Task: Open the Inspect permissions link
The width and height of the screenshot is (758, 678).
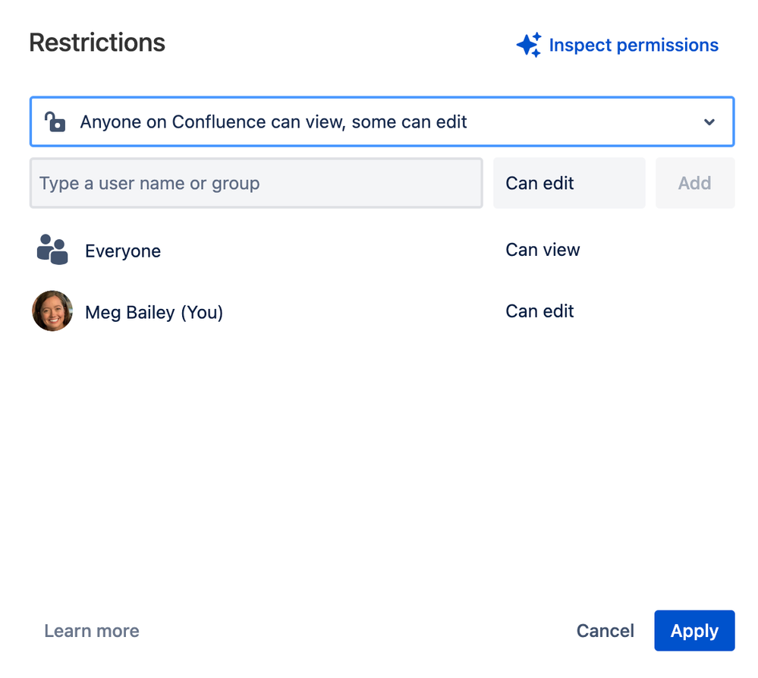Action: coord(633,45)
